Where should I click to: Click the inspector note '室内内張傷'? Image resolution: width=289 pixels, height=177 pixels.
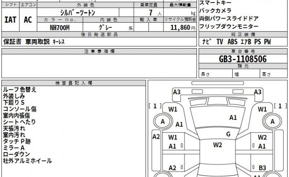[x=16, y=115]
